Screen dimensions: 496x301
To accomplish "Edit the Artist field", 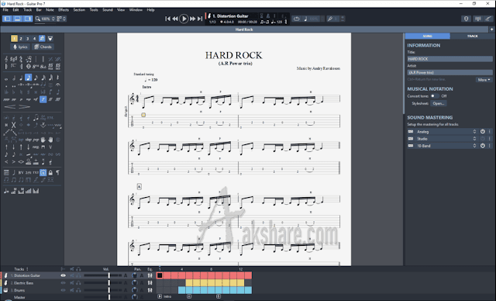I will pyautogui.click(x=449, y=72).
